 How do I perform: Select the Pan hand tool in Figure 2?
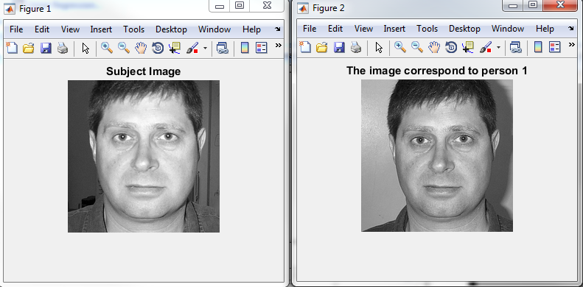[434, 47]
